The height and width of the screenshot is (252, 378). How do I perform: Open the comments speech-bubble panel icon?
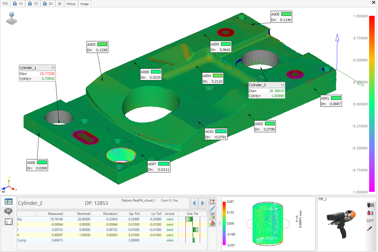(x=8, y=212)
